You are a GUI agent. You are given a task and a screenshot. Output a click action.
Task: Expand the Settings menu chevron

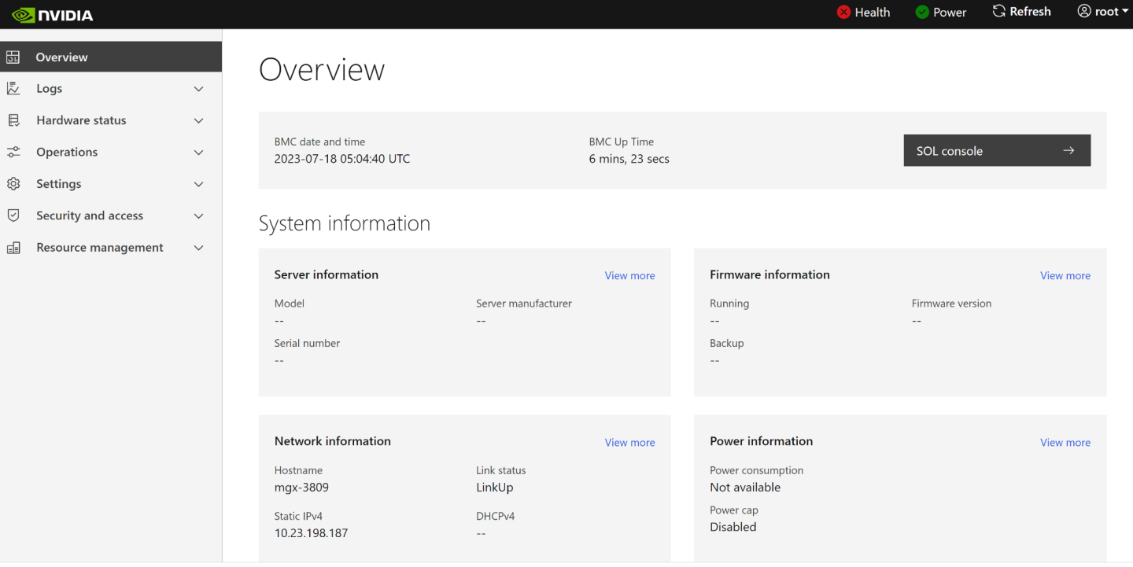[x=199, y=183]
